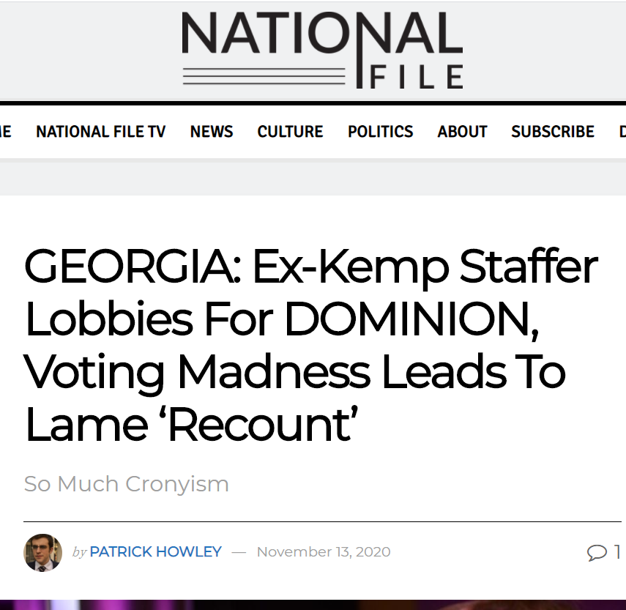
Task: Click the November 13, 2020 date
Action: [x=323, y=552]
